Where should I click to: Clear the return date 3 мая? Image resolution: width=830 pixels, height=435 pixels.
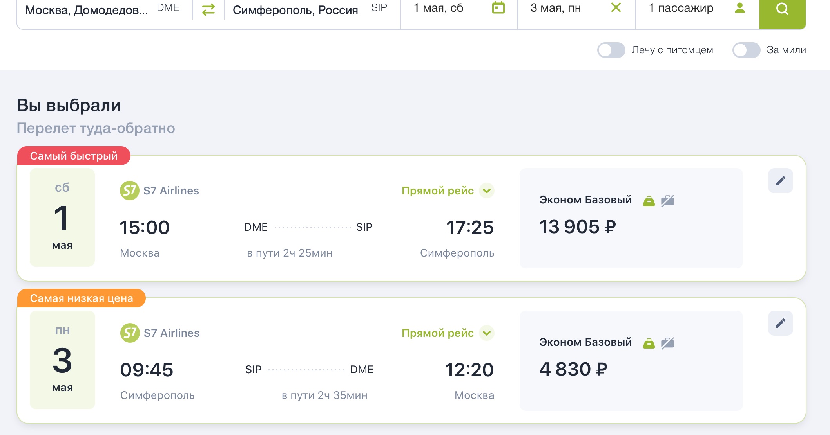(x=616, y=7)
